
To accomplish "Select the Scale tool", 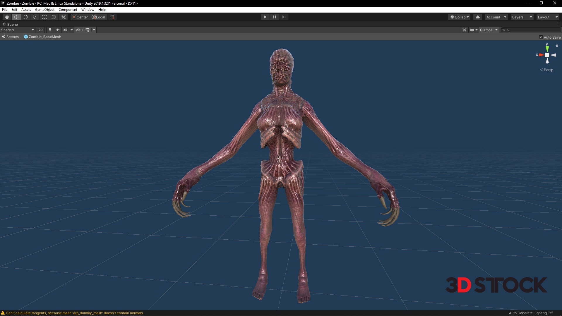I will pyautogui.click(x=35, y=17).
